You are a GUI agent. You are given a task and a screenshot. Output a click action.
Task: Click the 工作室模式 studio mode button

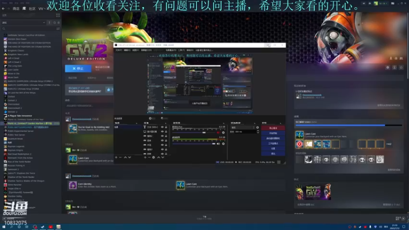273,144
